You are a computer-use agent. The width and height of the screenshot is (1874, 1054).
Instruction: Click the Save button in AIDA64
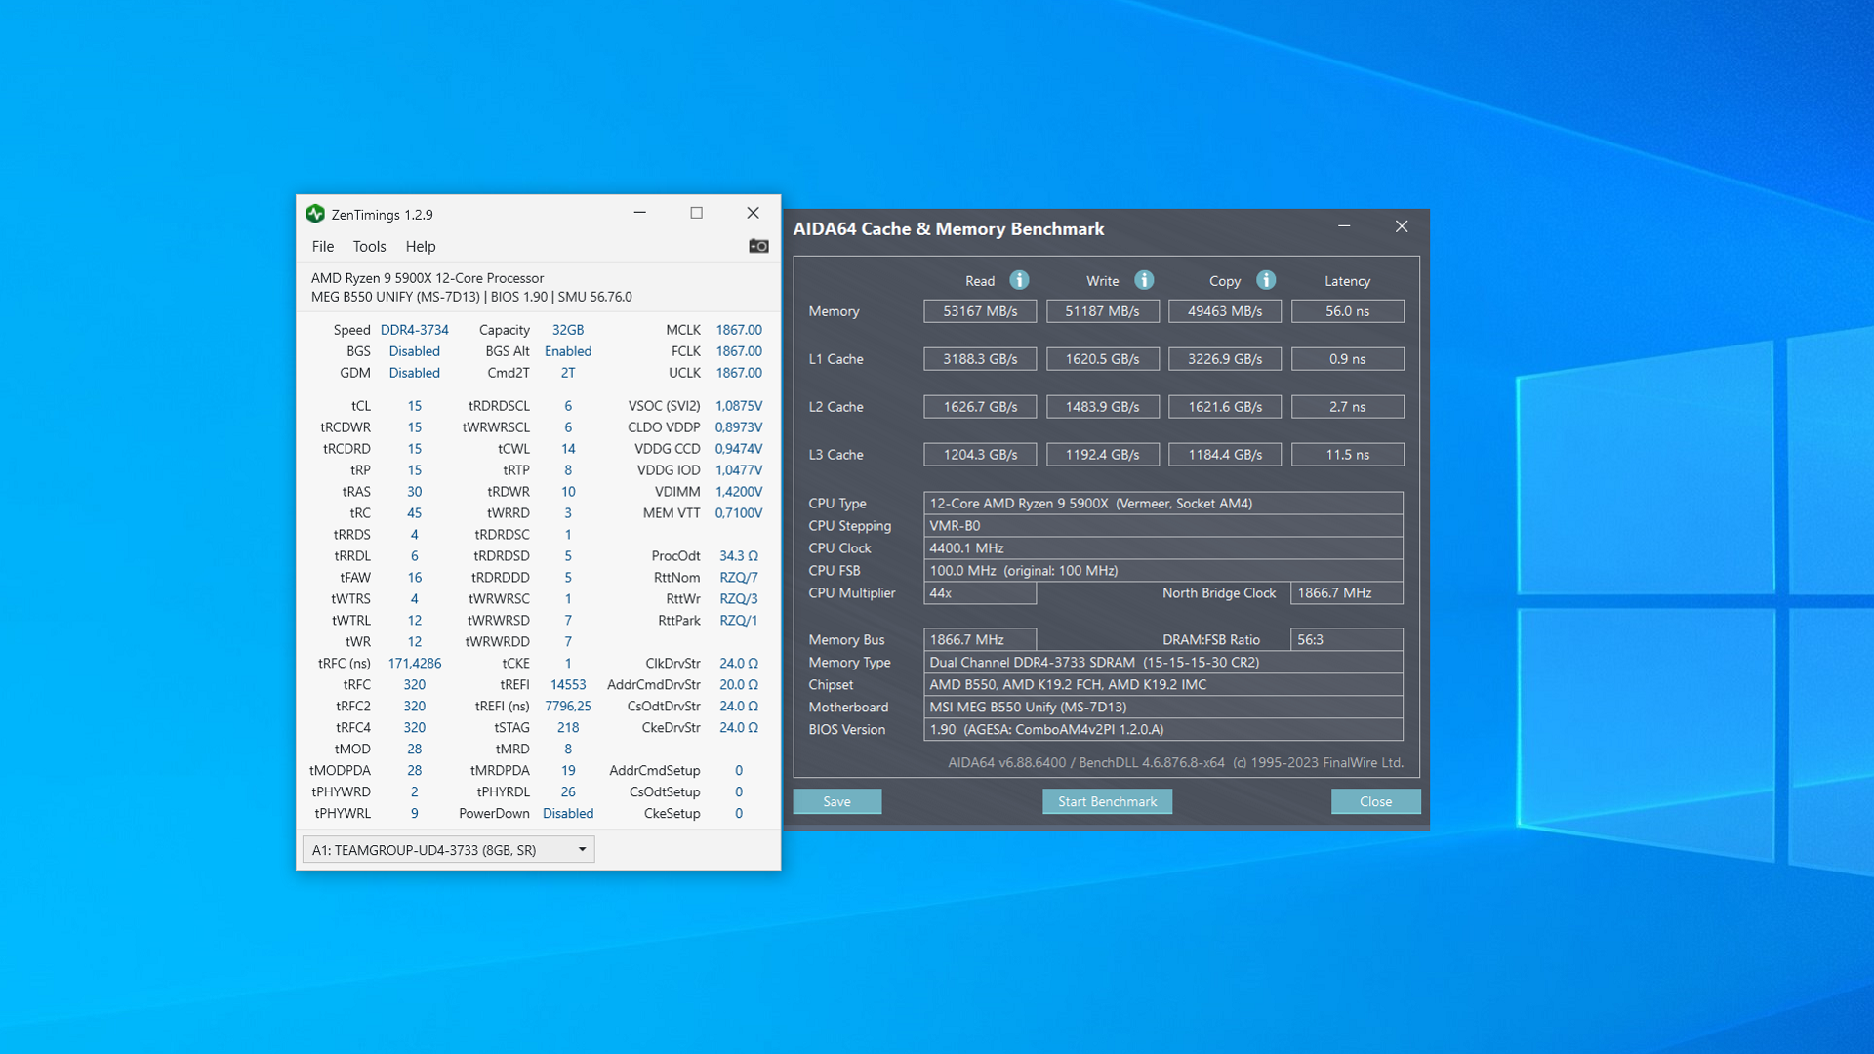coord(836,801)
